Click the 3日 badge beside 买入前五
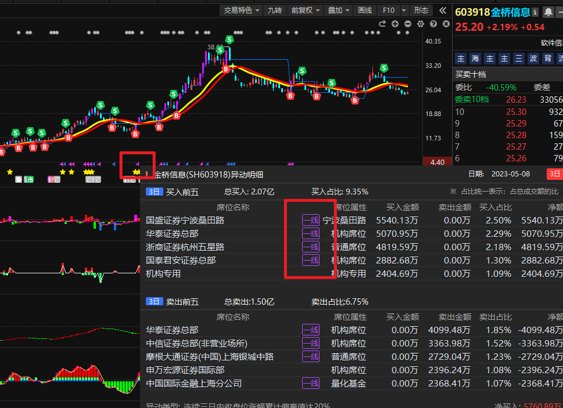The width and height of the screenshot is (563, 408). coord(155,192)
